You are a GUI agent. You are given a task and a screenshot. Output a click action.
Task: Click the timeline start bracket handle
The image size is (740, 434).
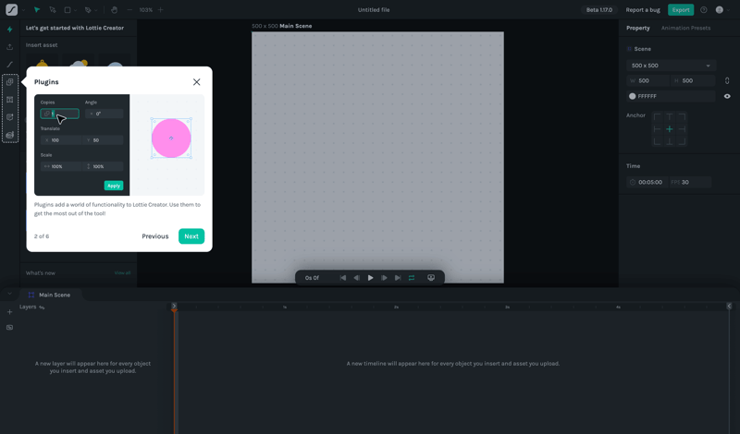click(174, 307)
